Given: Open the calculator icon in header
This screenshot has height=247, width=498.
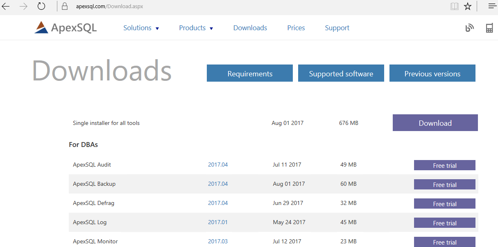Looking at the screenshot, I should pyautogui.click(x=489, y=28).
